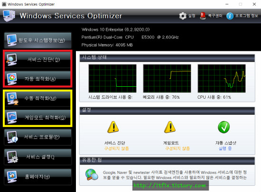Click the house monitor icon for 홈페이지
This screenshot has width=261, height=192.
(12, 176)
